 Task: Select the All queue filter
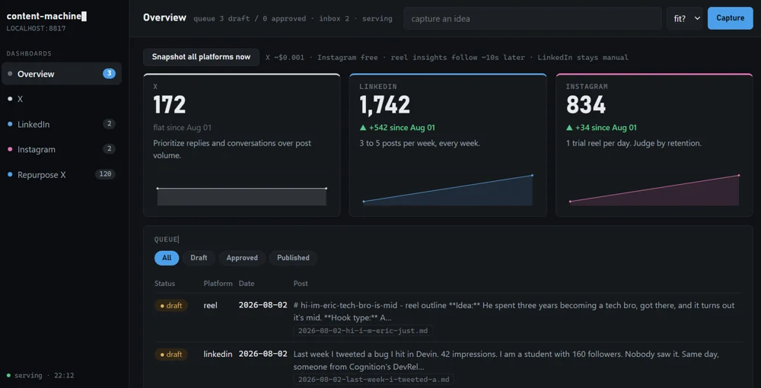click(x=167, y=258)
